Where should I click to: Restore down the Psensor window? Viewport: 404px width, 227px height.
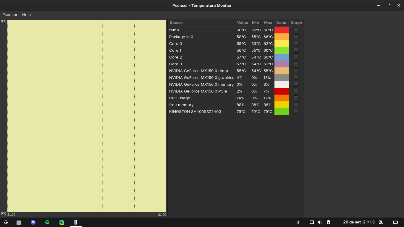click(389, 5)
